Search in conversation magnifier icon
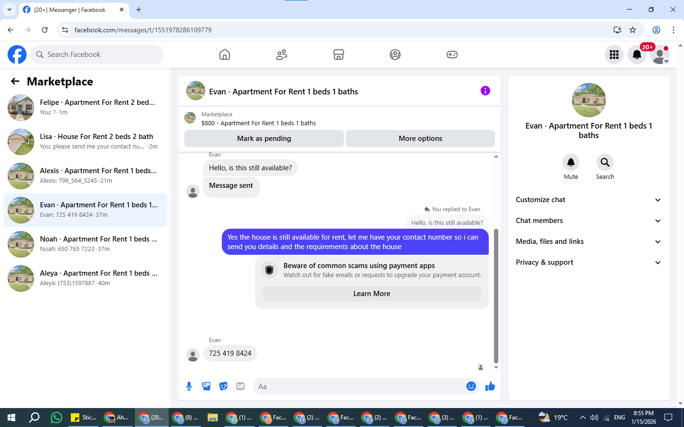The image size is (684, 427). (x=605, y=162)
